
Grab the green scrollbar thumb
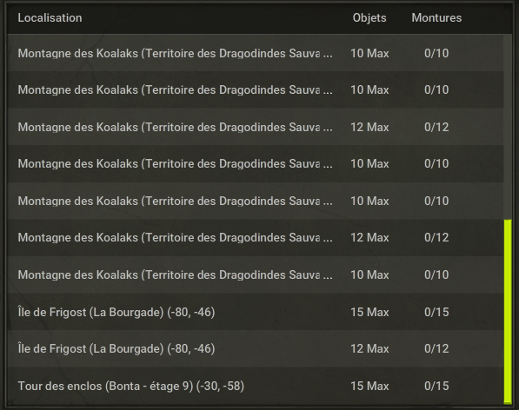pos(508,312)
